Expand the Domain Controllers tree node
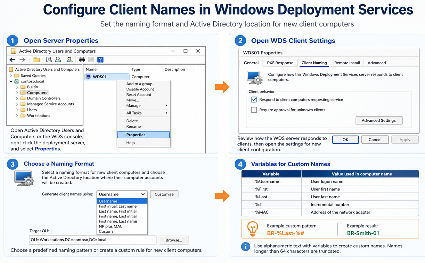The height and width of the screenshot is (263, 425). (x=17, y=98)
